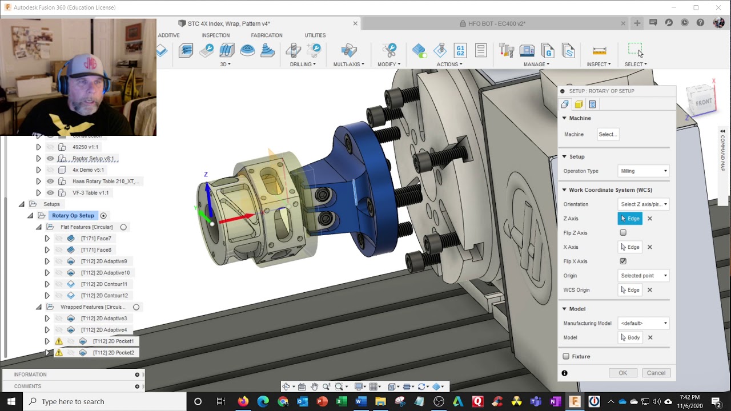Click the Measure ruler icon
This screenshot has width=731, height=411.
(599, 50)
